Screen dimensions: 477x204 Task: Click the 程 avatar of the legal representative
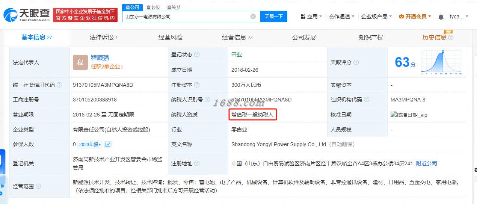80,62
